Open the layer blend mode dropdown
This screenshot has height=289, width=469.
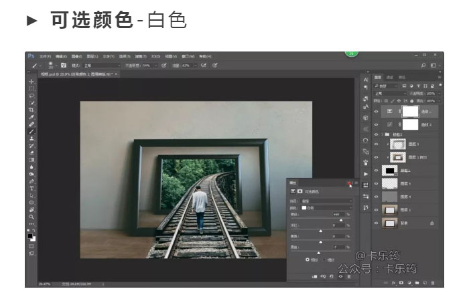point(389,94)
